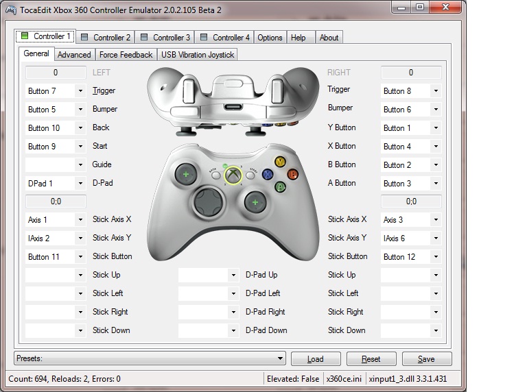Expand the Back dropdown showing Button 10

tap(56, 128)
